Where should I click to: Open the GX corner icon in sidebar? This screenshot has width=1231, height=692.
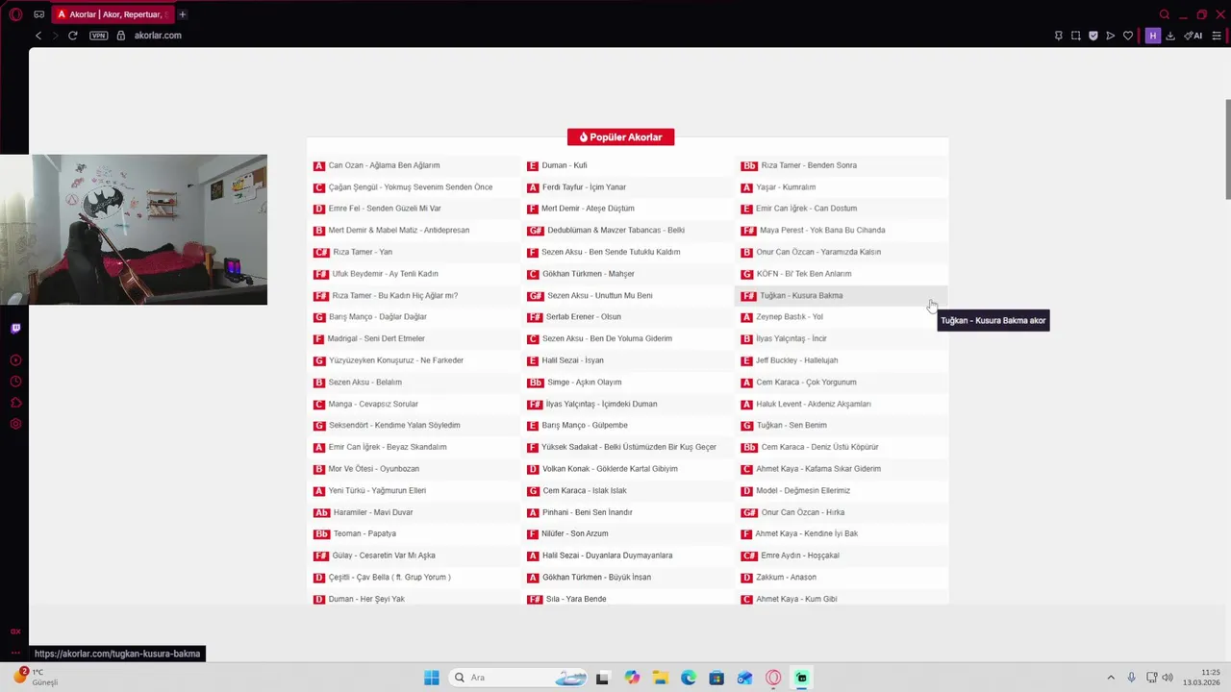15,631
